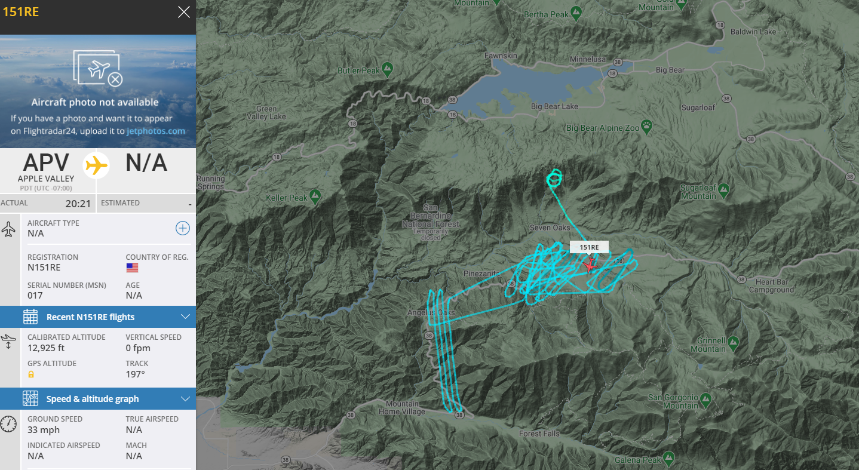859x470 pixels.
Task: Click the yellow airplane route icon
Action: tap(96, 165)
